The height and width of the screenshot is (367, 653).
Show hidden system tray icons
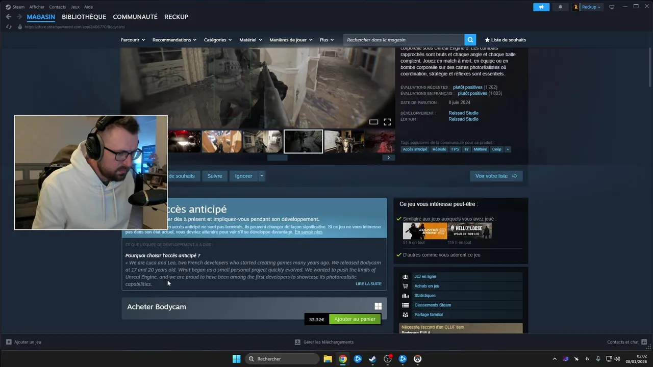[555, 359]
